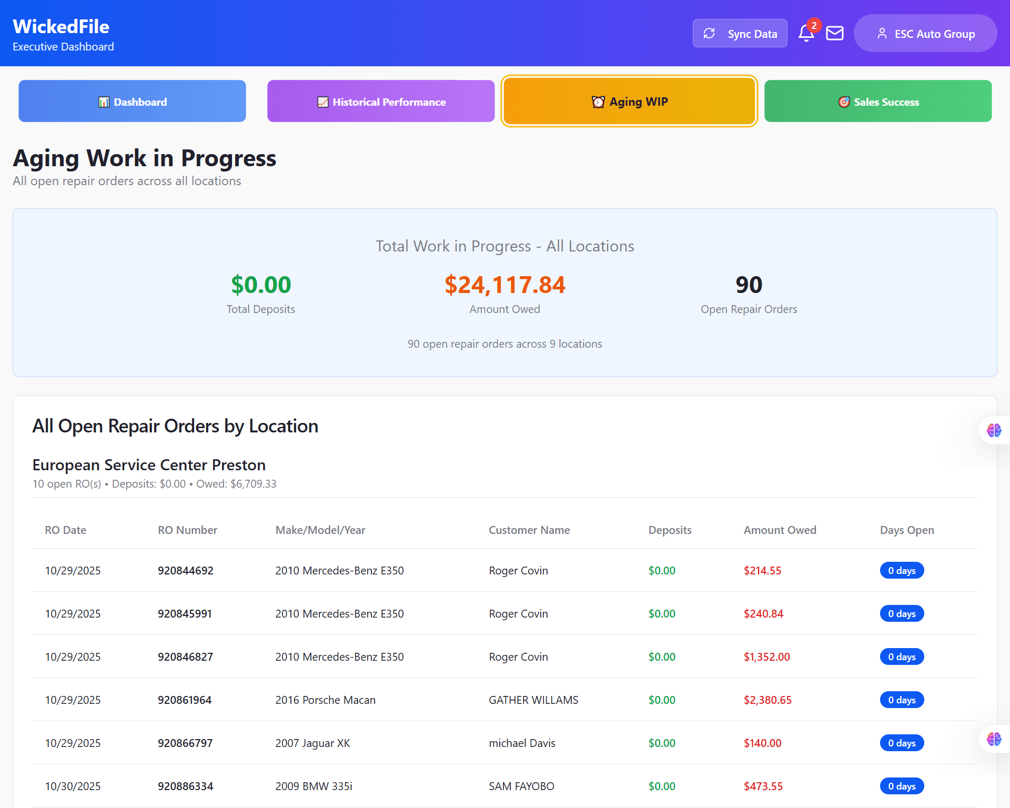Switch to the Historical Performance tab
This screenshot has width=1010, height=808.
click(x=381, y=102)
